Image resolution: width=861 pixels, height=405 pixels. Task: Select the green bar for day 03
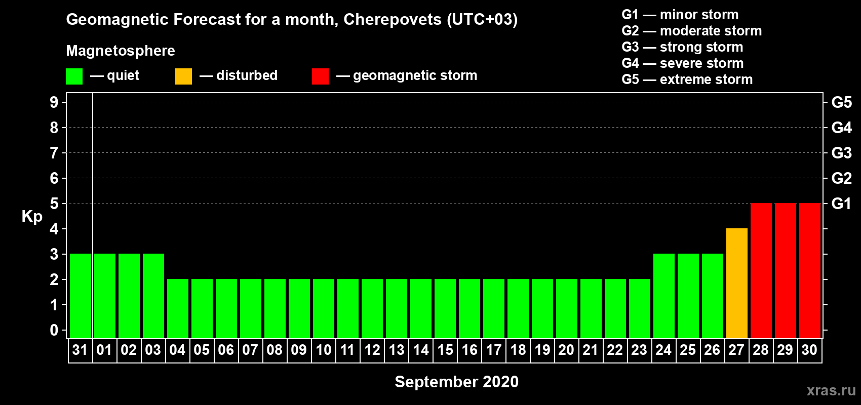(x=153, y=296)
